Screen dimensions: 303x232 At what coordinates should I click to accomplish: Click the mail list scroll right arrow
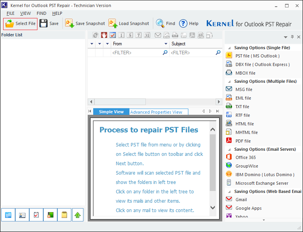219,102
